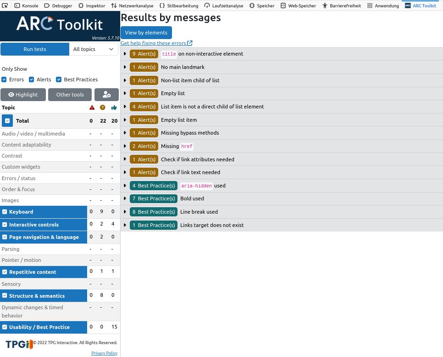Click the View by elements button

click(x=146, y=33)
